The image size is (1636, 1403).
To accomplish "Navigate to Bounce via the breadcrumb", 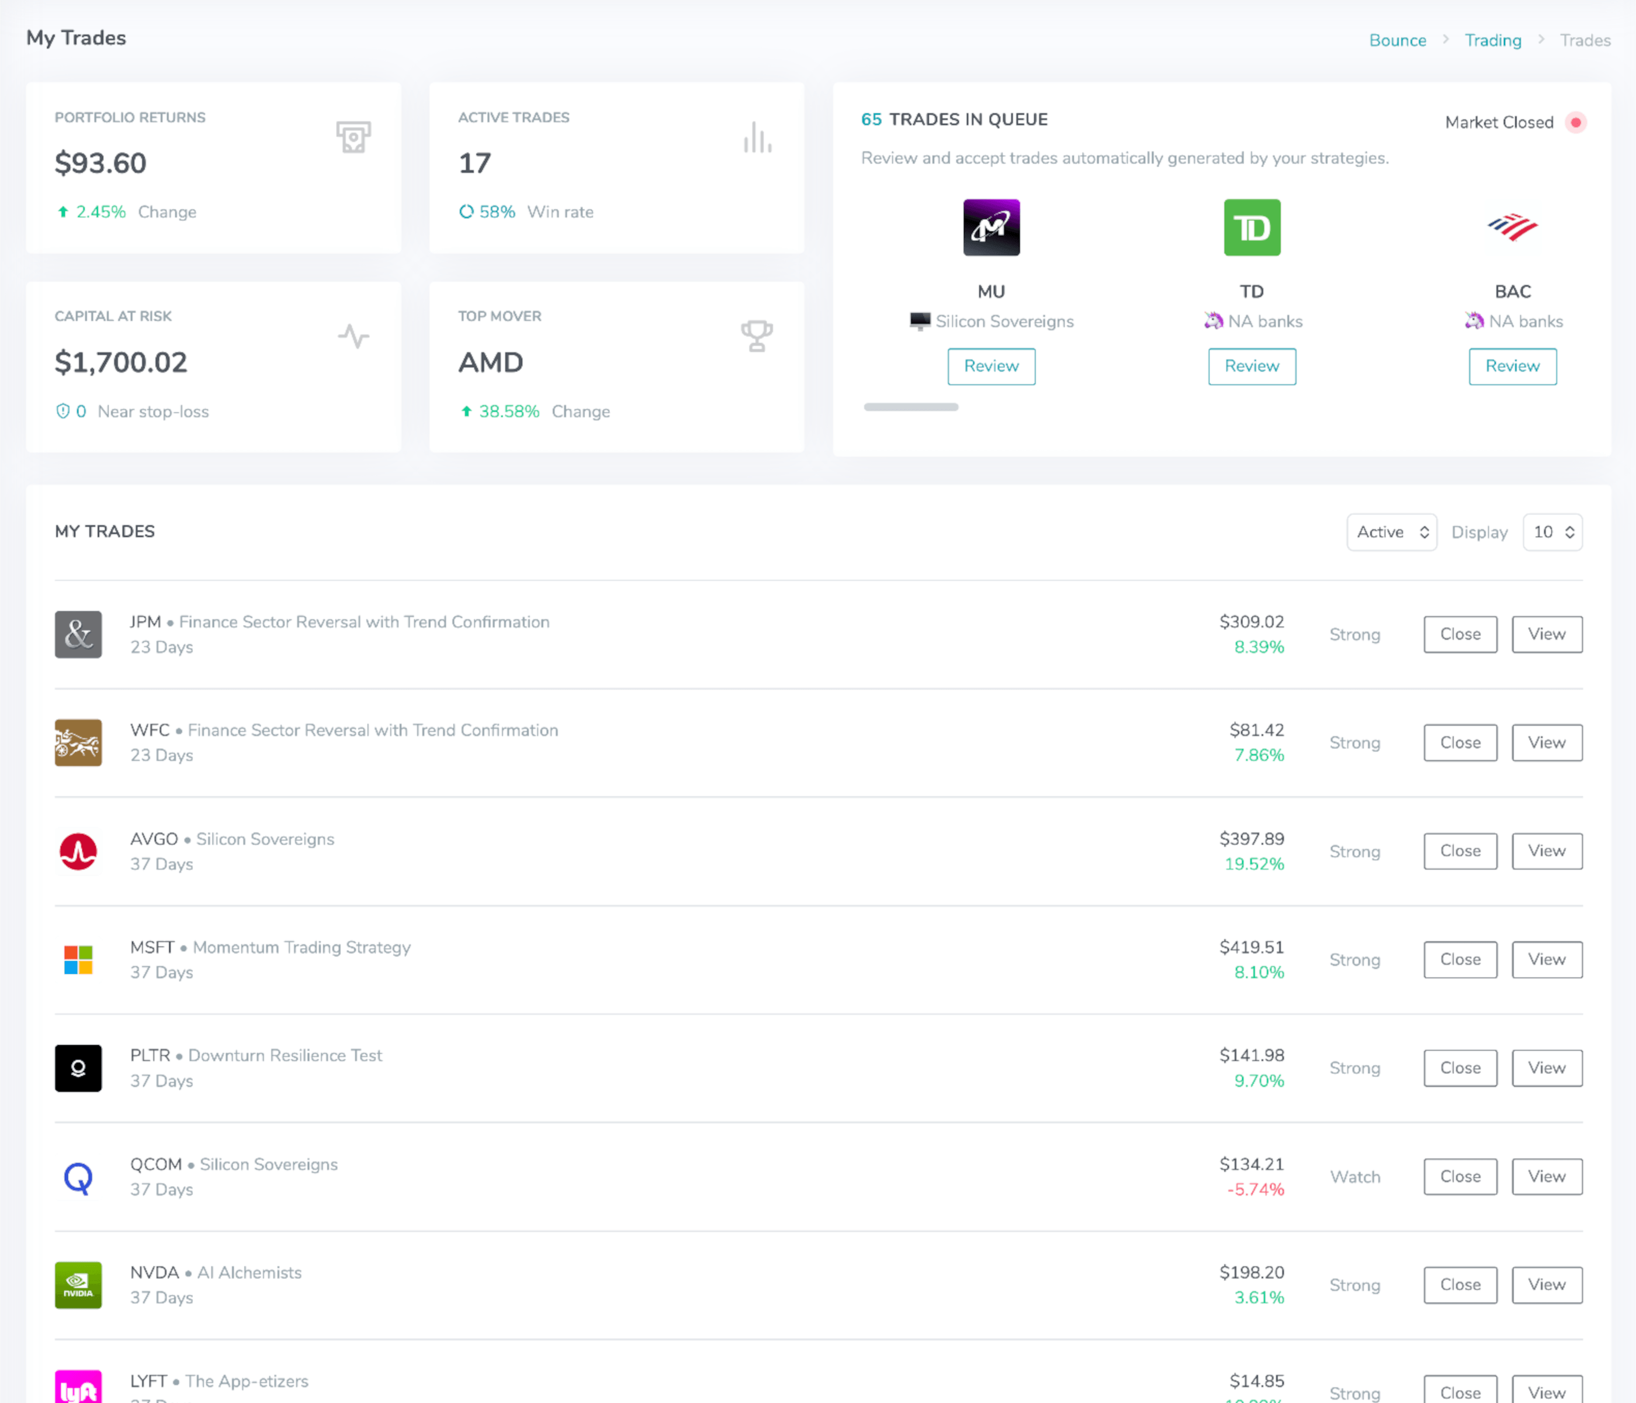I will tap(1398, 40).
